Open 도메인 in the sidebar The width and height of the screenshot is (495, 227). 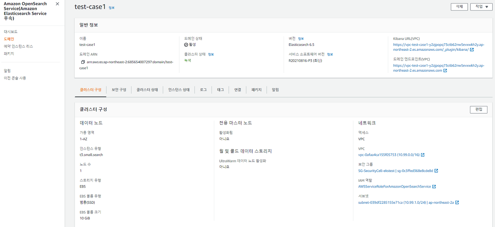coord(9,39)
